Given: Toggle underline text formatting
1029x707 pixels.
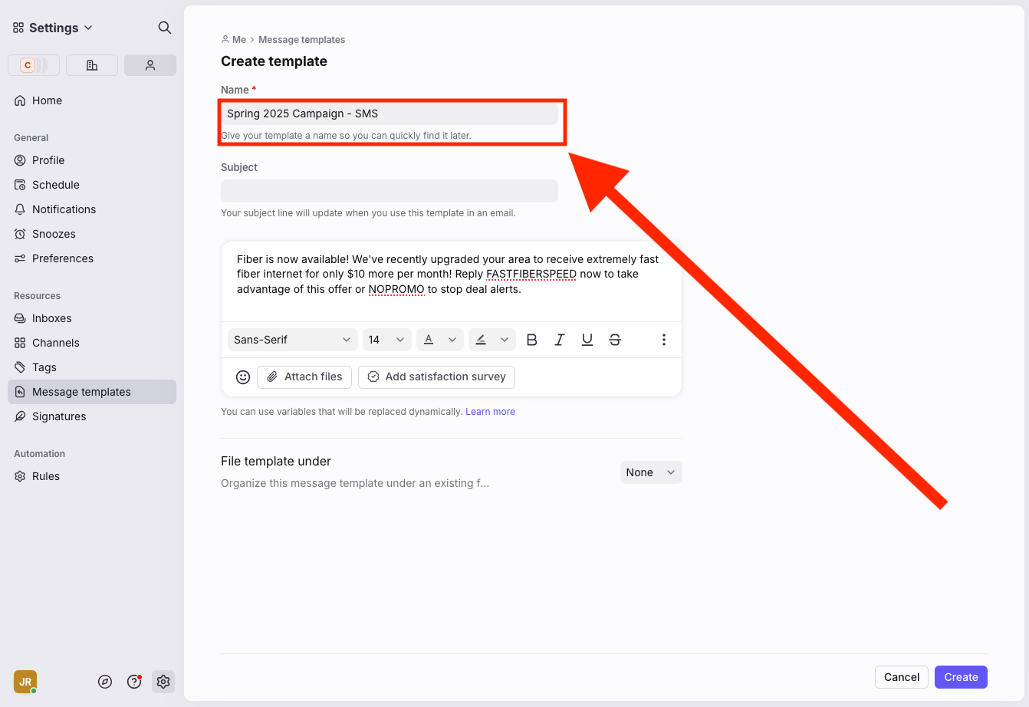Looking at the screenshot, I should coord(587,340).
